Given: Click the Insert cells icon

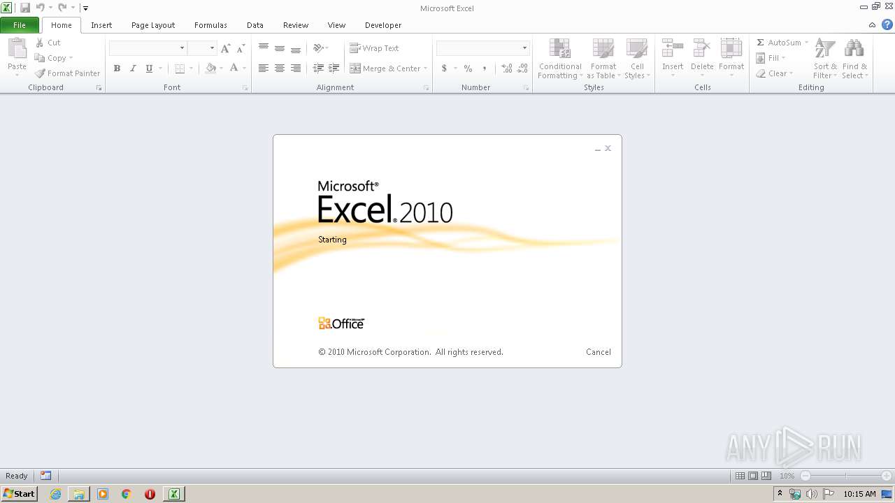Looking at the screenshot, I should tap(673, 48).
